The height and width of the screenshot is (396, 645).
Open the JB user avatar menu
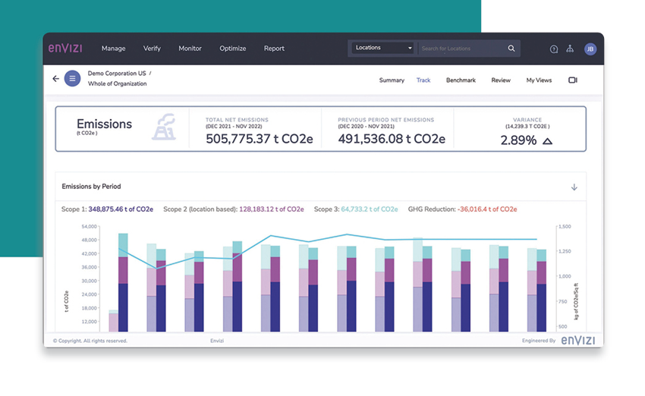coord(590,49)
